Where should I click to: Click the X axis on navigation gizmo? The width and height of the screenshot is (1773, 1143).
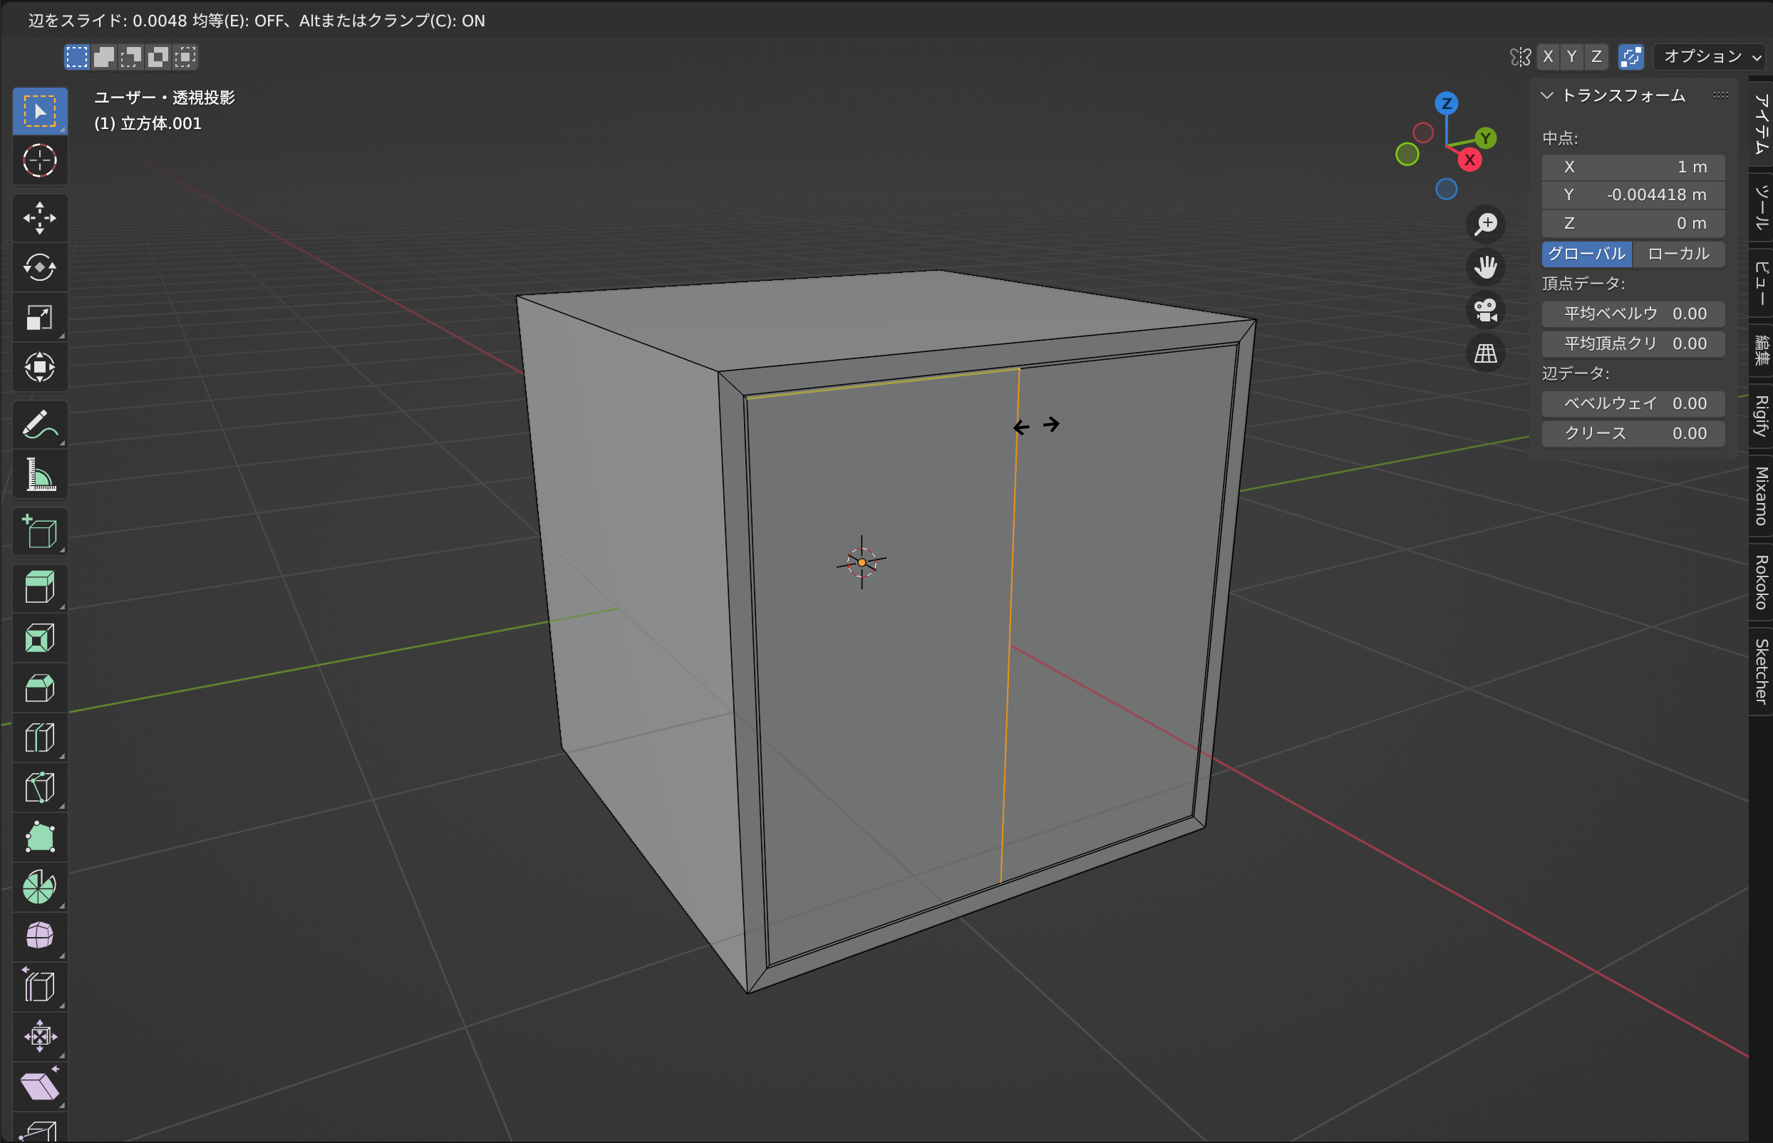tap(1469, 160)
